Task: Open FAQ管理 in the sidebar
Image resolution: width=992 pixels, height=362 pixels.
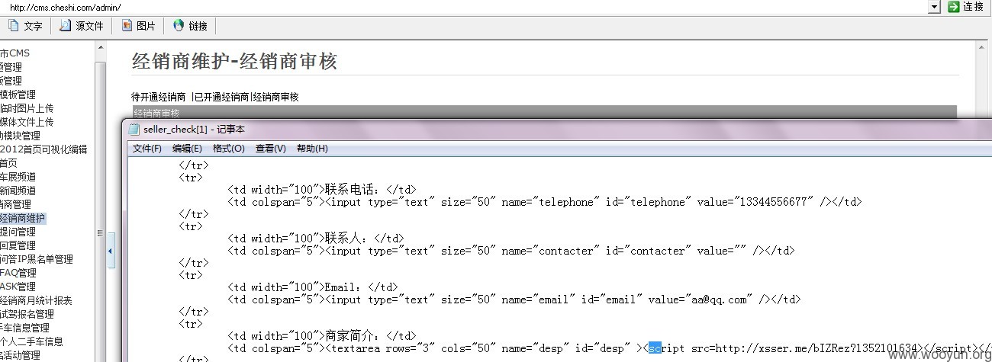Action: 18,273
